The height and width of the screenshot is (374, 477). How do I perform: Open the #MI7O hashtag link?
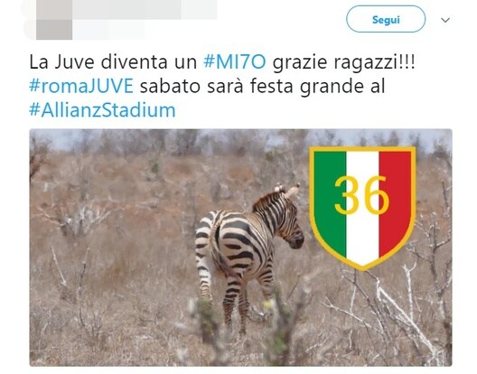pyautogui.click(x=235, y=61)
